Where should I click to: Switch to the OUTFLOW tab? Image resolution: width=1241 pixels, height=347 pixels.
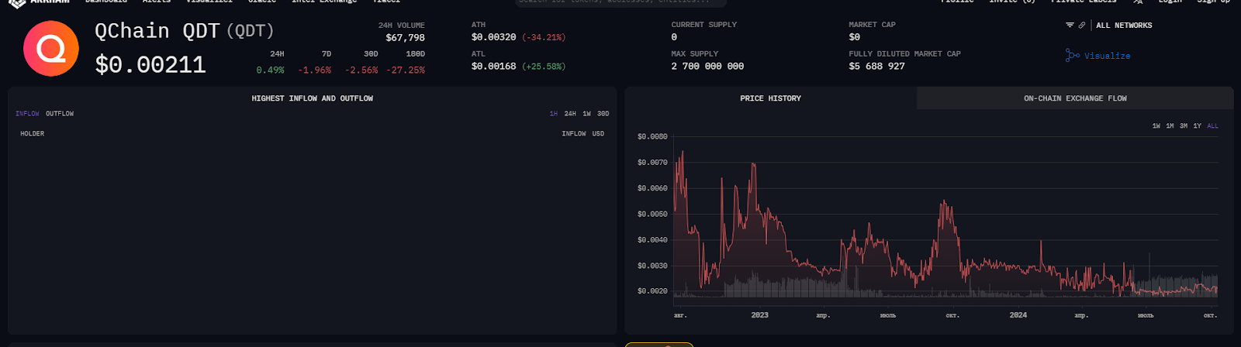60,114
